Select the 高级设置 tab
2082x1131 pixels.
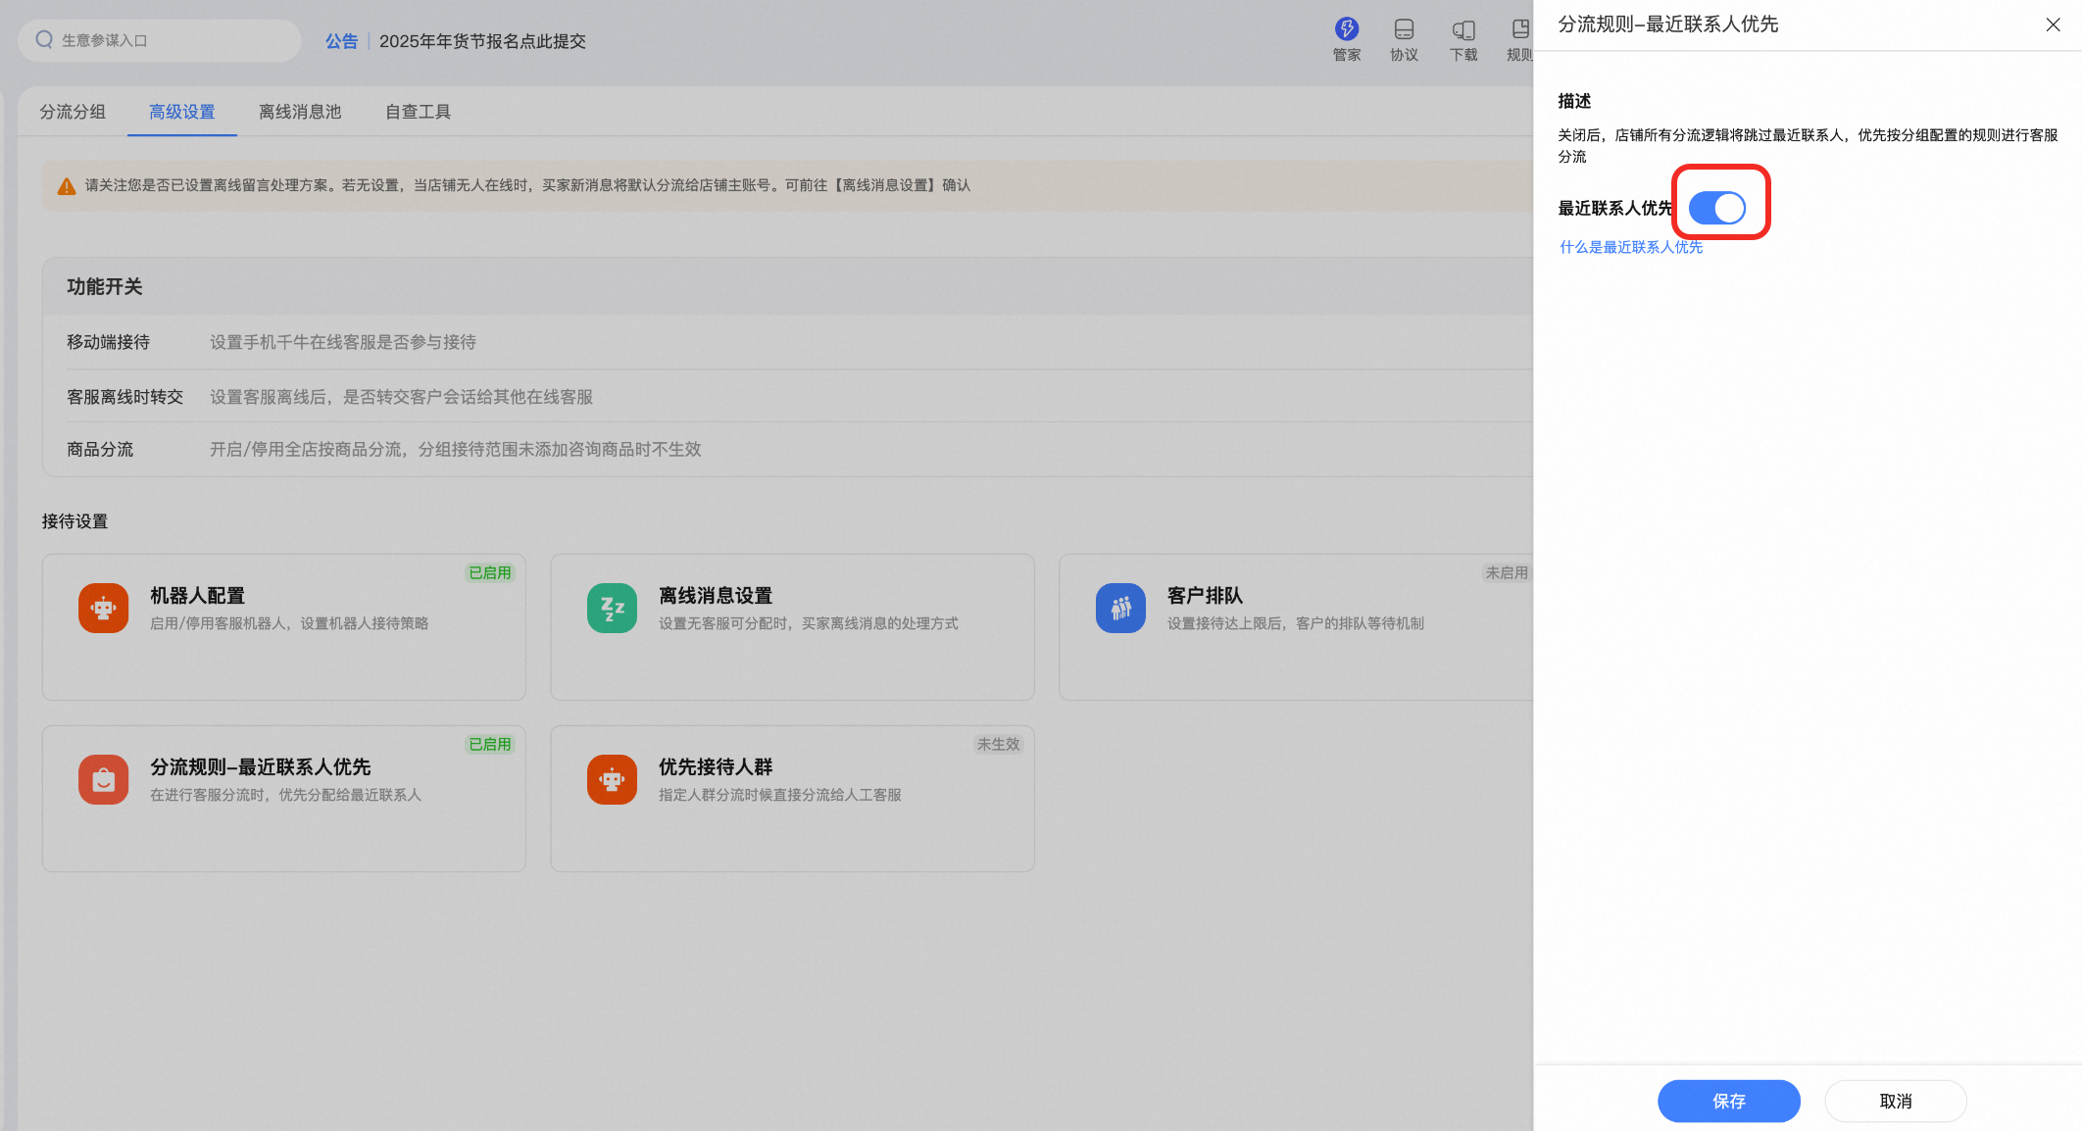point(182,112)
